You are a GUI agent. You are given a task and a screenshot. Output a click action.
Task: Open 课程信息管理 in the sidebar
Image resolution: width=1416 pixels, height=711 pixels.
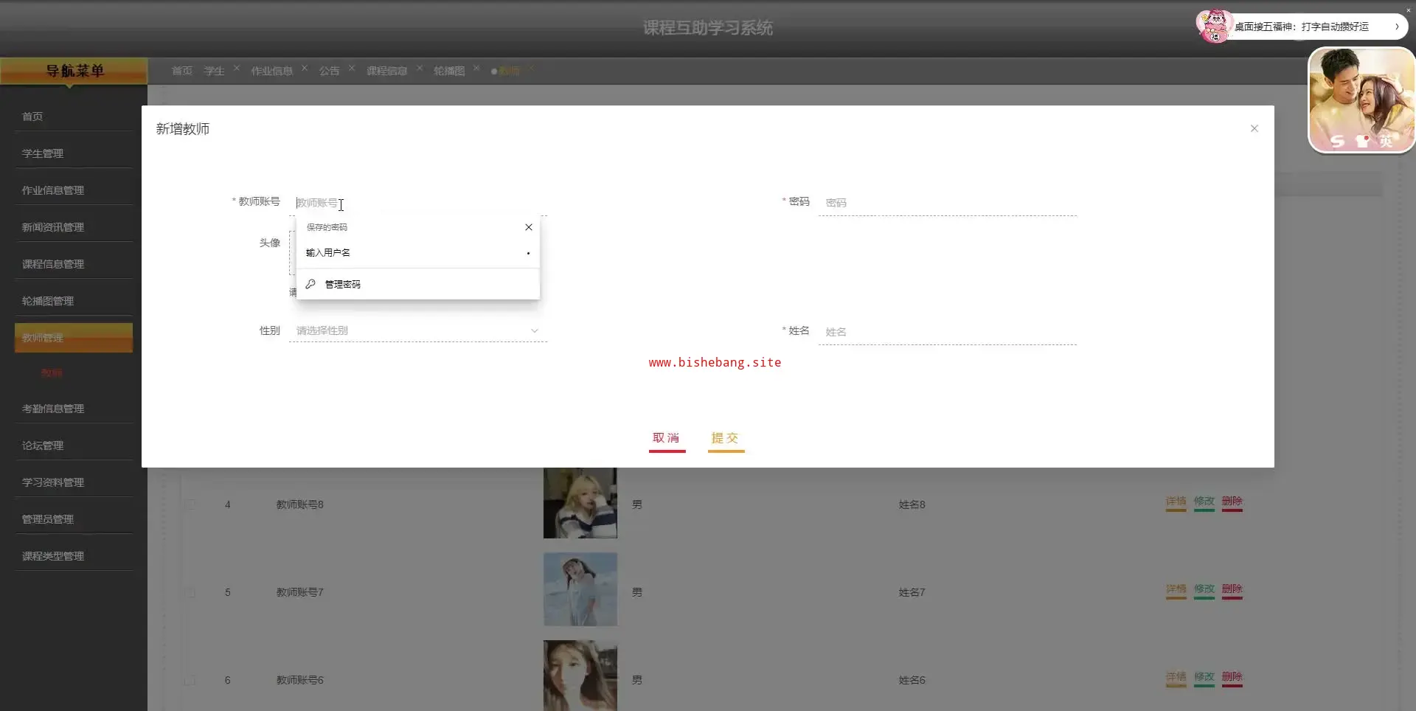[x=74, y=264]
